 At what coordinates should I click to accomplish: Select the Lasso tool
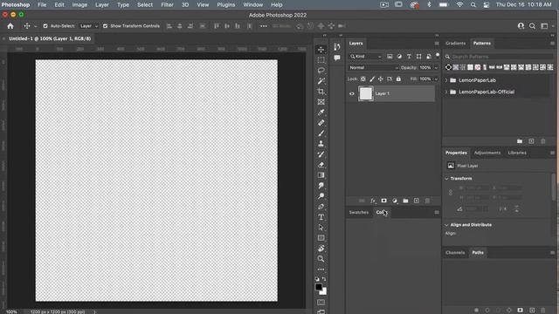[321, 71]
